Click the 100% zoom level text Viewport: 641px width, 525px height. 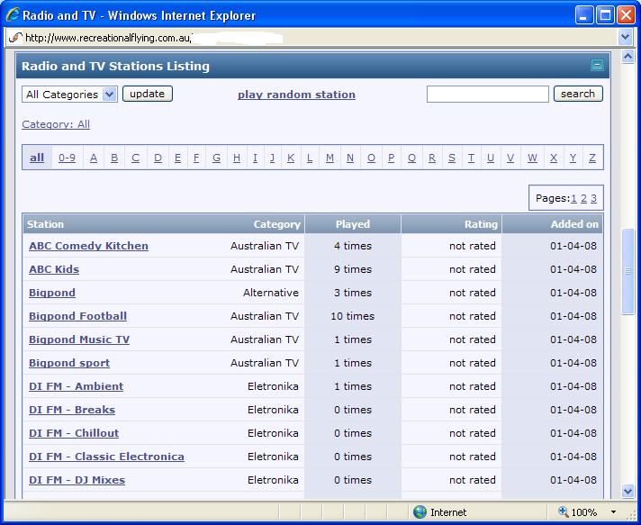click(x=583, y=512)
